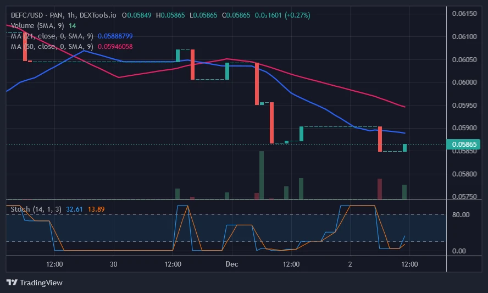Click the TradingView logo icon
Screen dimensions: 488x293
(12, 283)
